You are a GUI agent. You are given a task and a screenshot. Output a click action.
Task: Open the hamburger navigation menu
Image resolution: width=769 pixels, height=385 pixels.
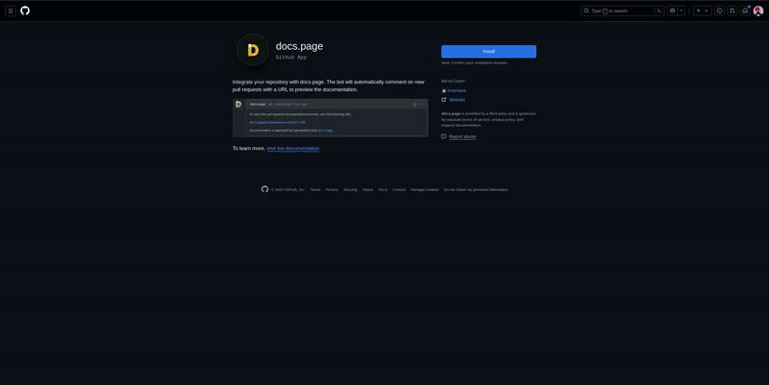[11, 11]
